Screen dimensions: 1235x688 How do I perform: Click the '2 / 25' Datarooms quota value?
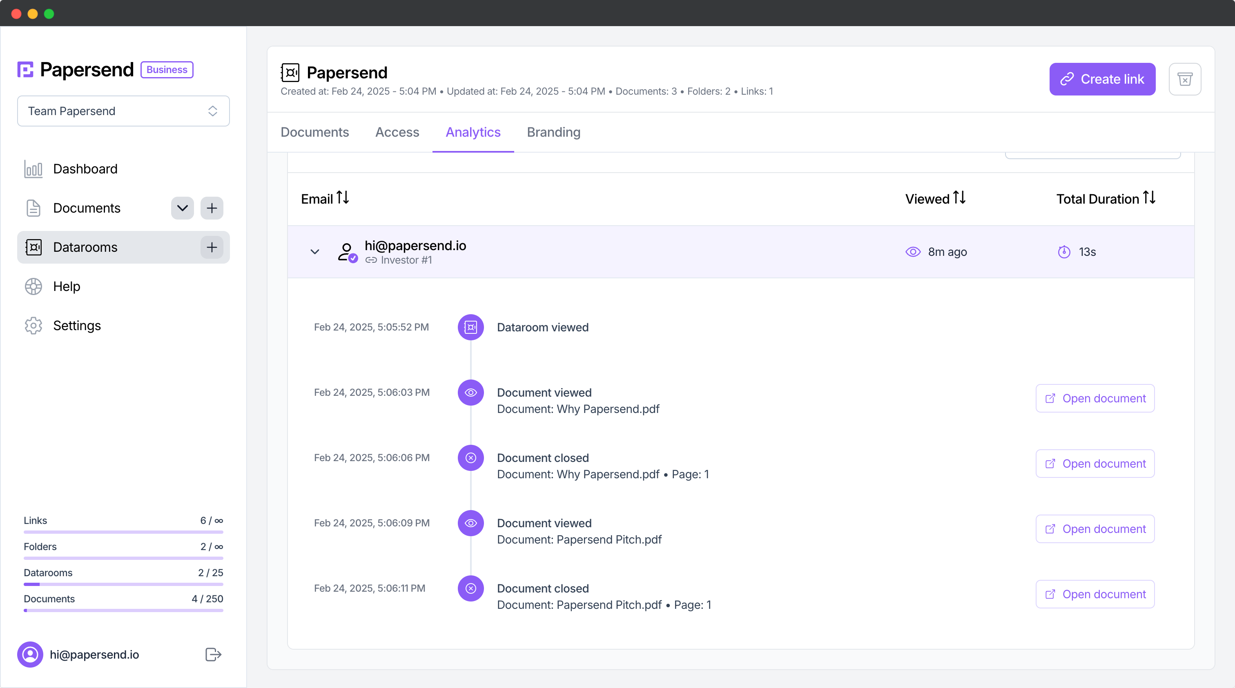[210, 573]
